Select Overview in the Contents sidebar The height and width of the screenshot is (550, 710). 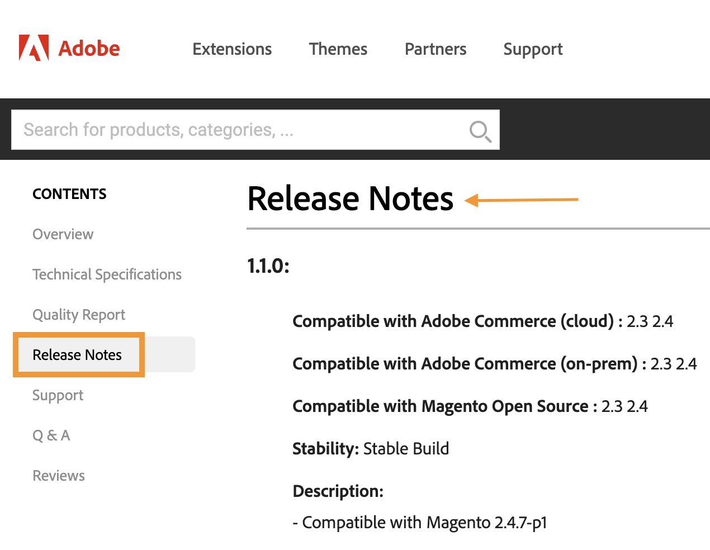coord(63,234)
